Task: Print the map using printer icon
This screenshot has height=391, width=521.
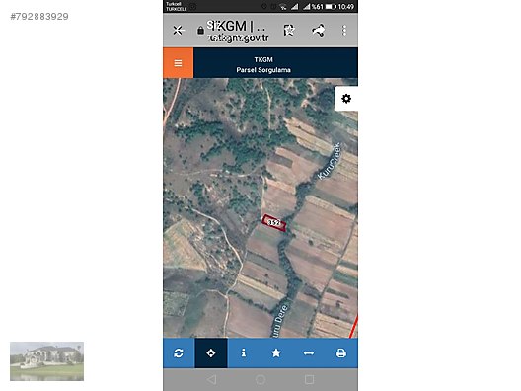Action: click(341, 352)
